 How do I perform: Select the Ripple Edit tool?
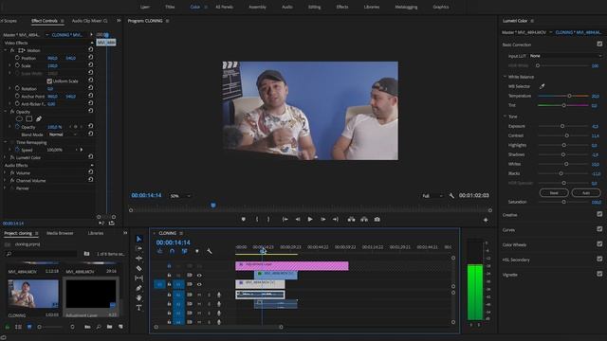coord(139,259)
